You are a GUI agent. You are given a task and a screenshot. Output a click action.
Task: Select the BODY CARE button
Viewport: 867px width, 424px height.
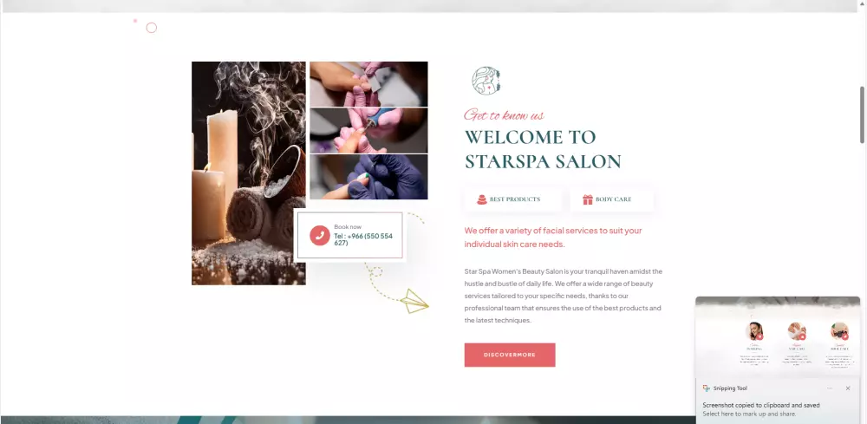611,199
